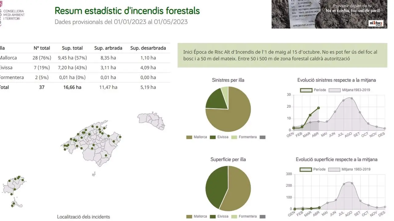Click the Eivissa legend marker under Superfície per illa
The height and width of the screenshot is (221, 394).
click(x=213, y=216)
